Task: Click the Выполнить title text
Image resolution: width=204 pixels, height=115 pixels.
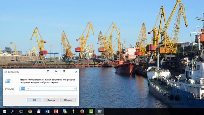Action: coord(13,72)
